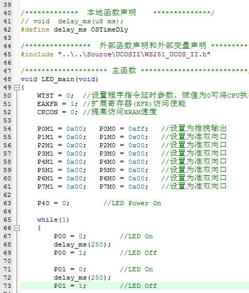249x293 pixels.
Task: Click the LED On comment on line 71
Action: point(136,269)
